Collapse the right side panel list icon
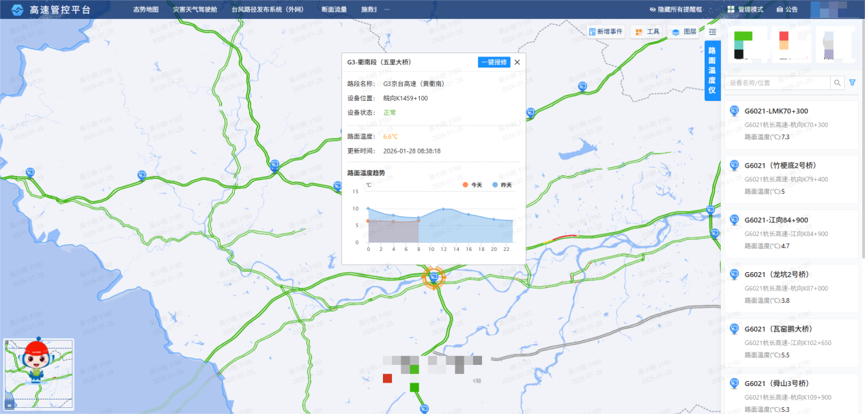The image size is (865, 414). point(712,32)
